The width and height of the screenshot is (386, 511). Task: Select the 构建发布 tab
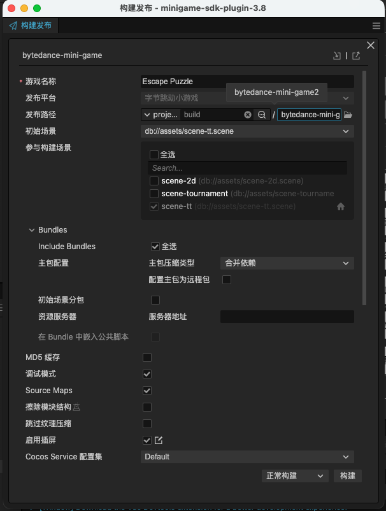[31, 25]
